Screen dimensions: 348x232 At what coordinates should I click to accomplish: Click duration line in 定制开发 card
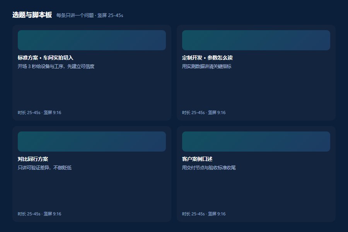click(204, 113)
